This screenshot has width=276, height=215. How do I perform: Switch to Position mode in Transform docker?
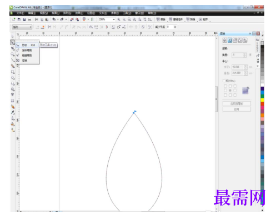coord(225,40)
